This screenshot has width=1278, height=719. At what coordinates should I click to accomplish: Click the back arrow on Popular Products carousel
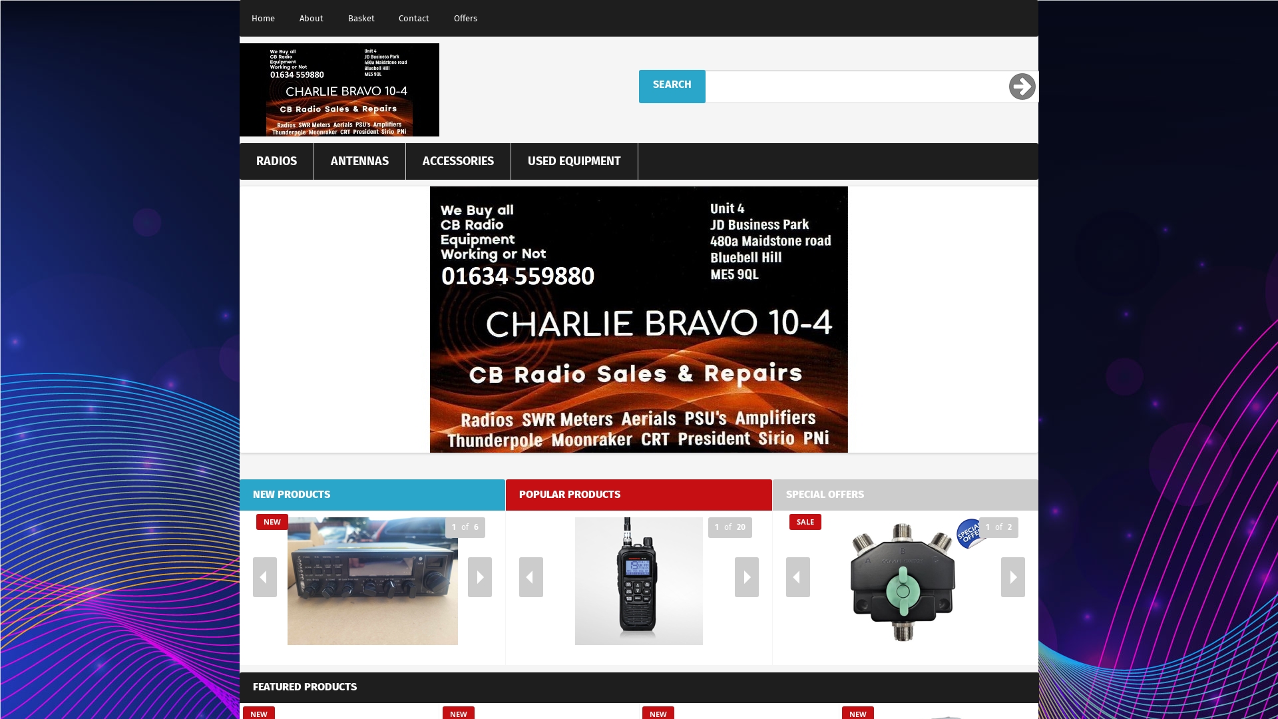click(531, 578)
